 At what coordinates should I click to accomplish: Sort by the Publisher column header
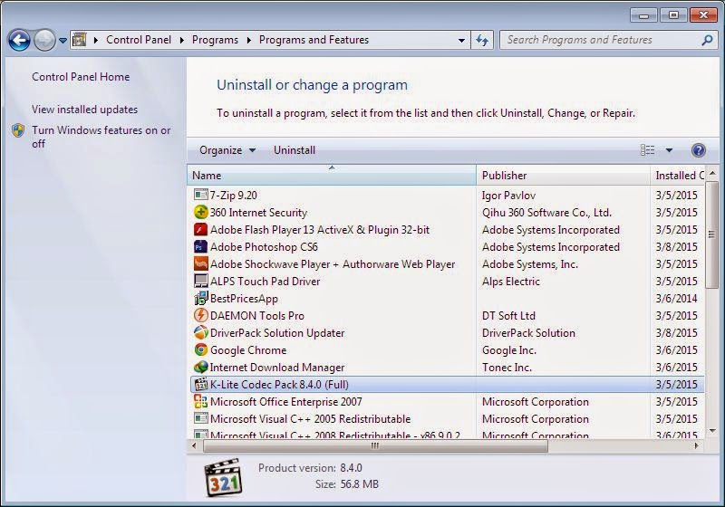click(x=563, y=176)
